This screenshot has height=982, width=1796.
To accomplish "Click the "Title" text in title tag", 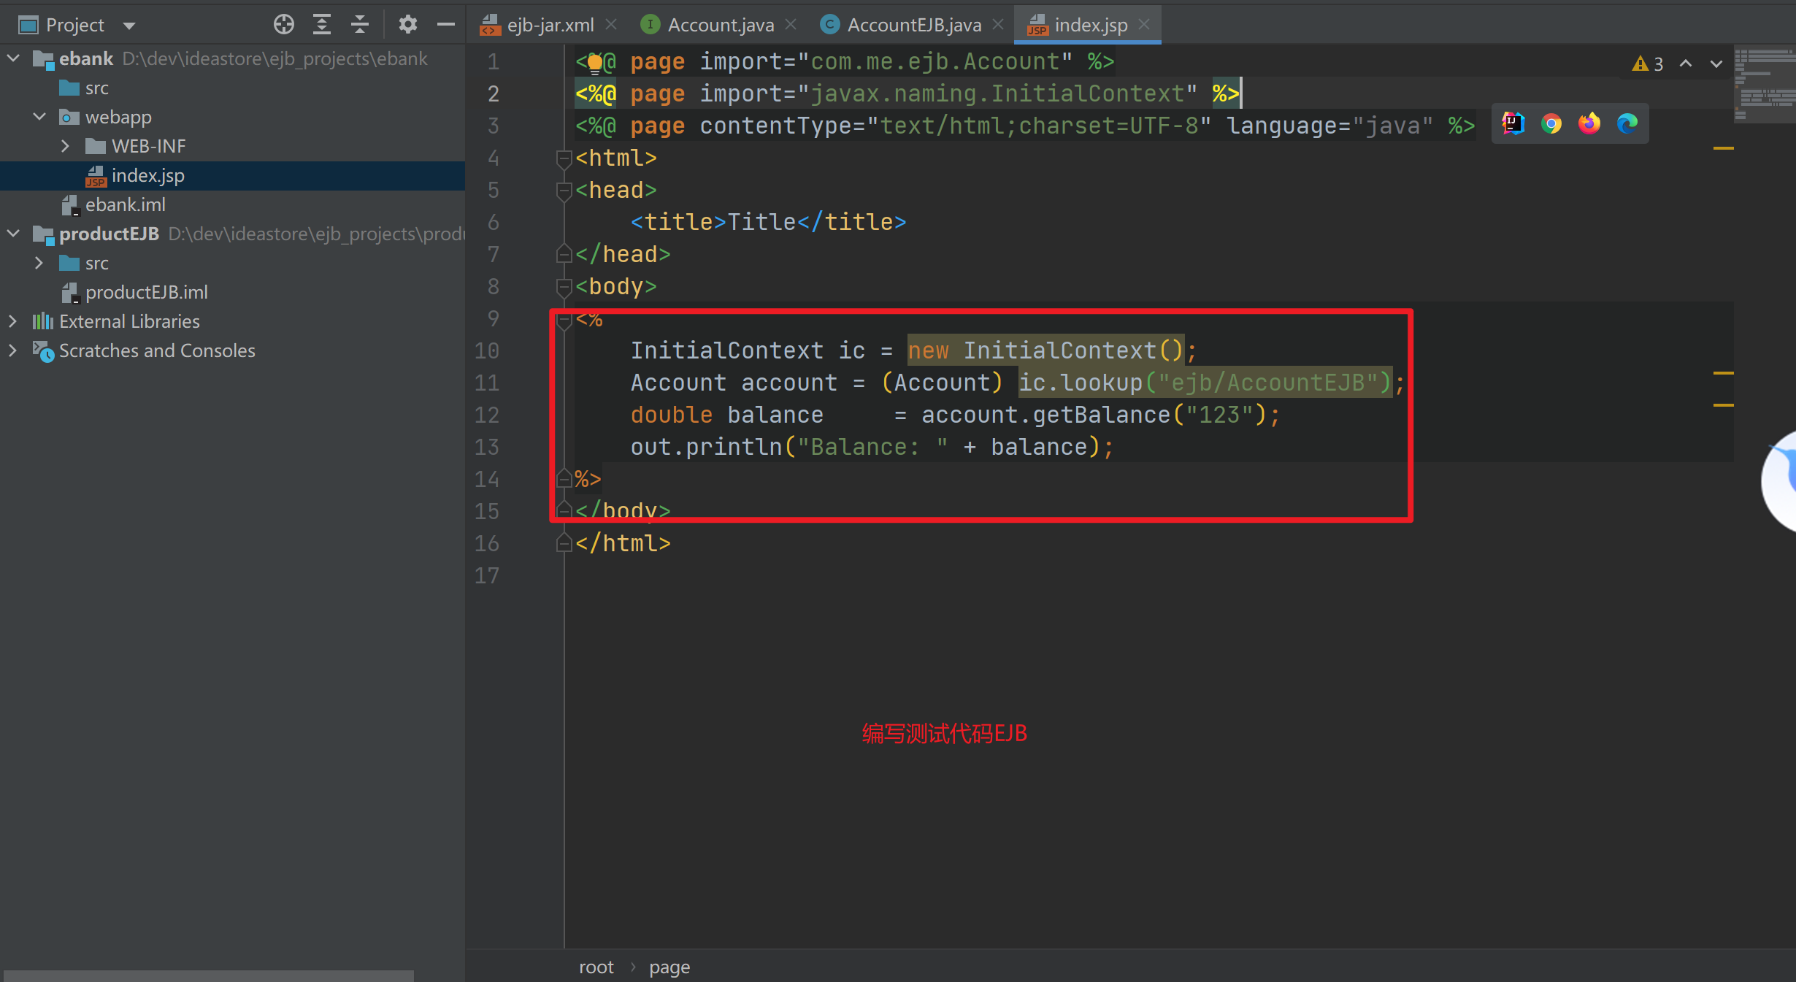I will point(761,222).
